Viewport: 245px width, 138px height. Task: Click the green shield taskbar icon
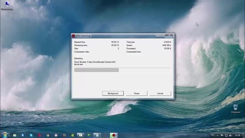[89, 135]
